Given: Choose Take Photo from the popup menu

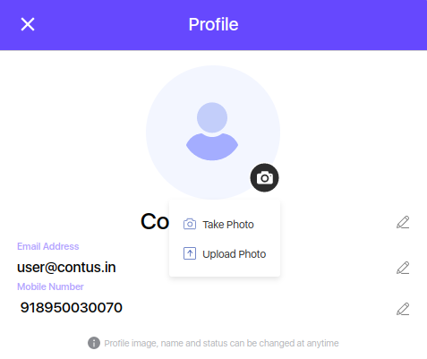Looking at the screenshot, I should click(x=228, y=225).
